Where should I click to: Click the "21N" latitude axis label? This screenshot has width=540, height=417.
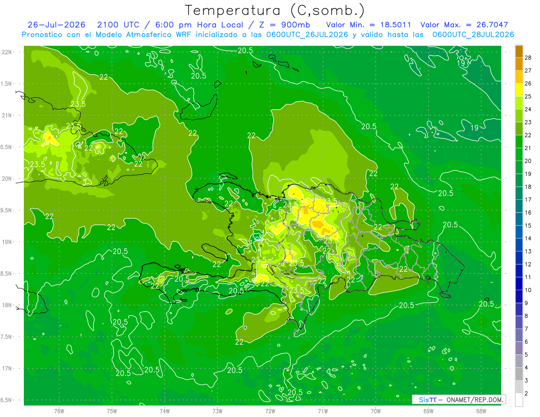(6, 115)
